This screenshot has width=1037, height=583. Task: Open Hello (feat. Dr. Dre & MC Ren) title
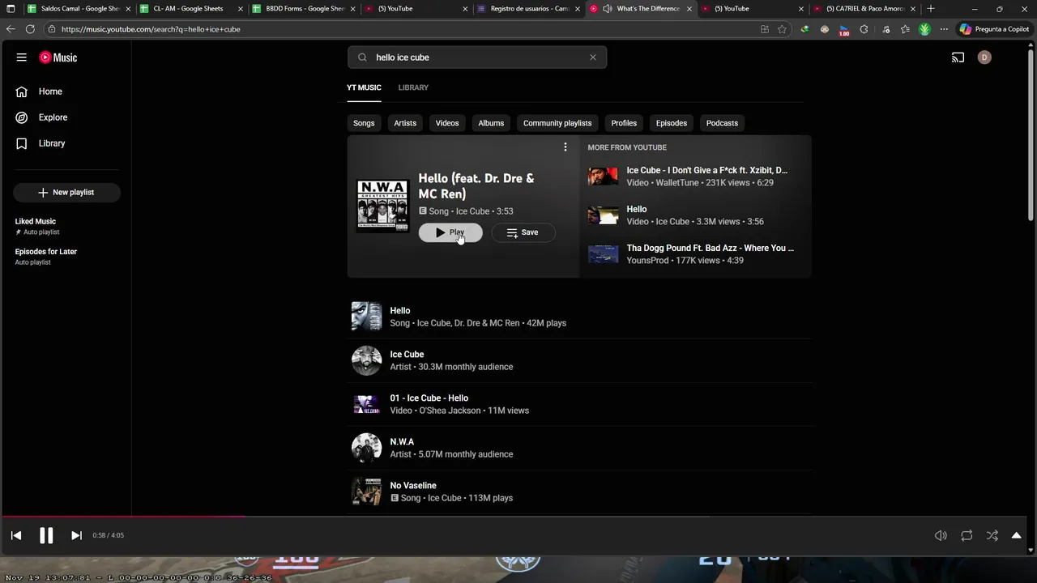[x=476, y=186]
